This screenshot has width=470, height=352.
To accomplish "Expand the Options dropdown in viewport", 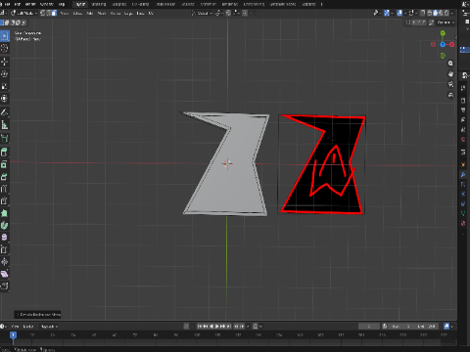I will 446,22.
